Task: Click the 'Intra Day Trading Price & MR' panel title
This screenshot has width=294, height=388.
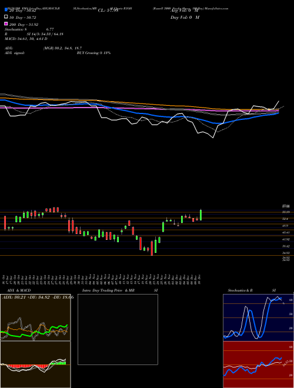Action: point(108,290)
